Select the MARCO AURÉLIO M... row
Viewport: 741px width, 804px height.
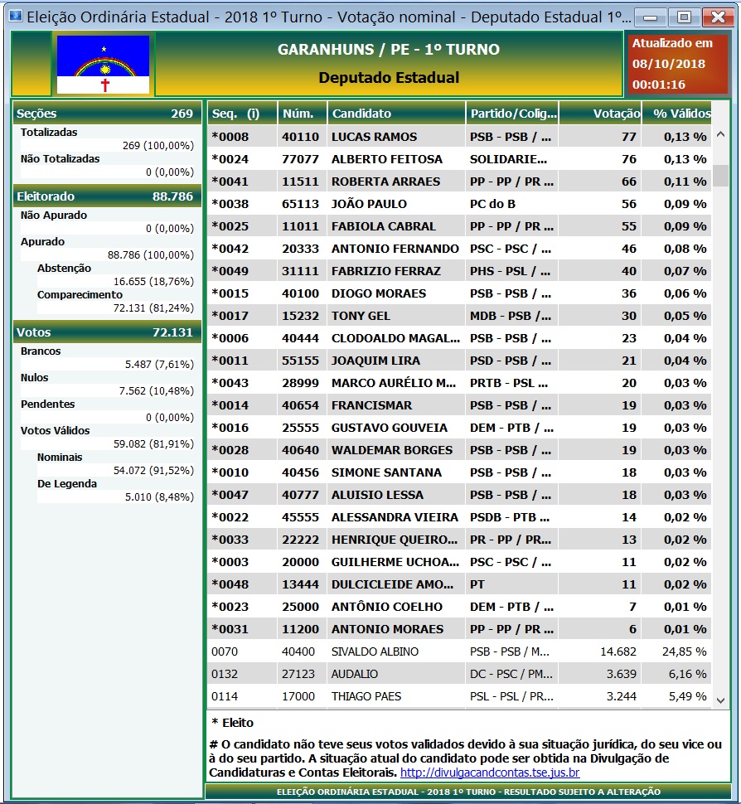point(459,383)
